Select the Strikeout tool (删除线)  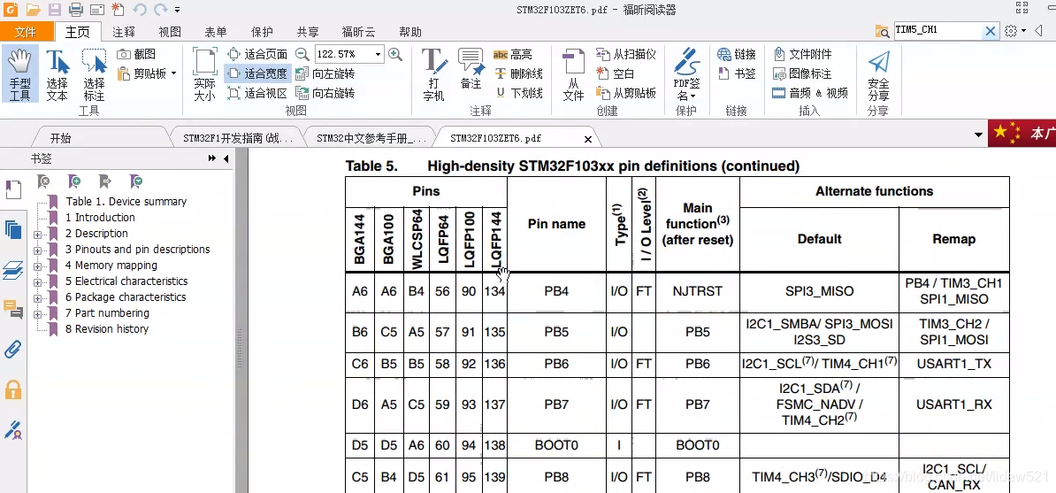518,73
